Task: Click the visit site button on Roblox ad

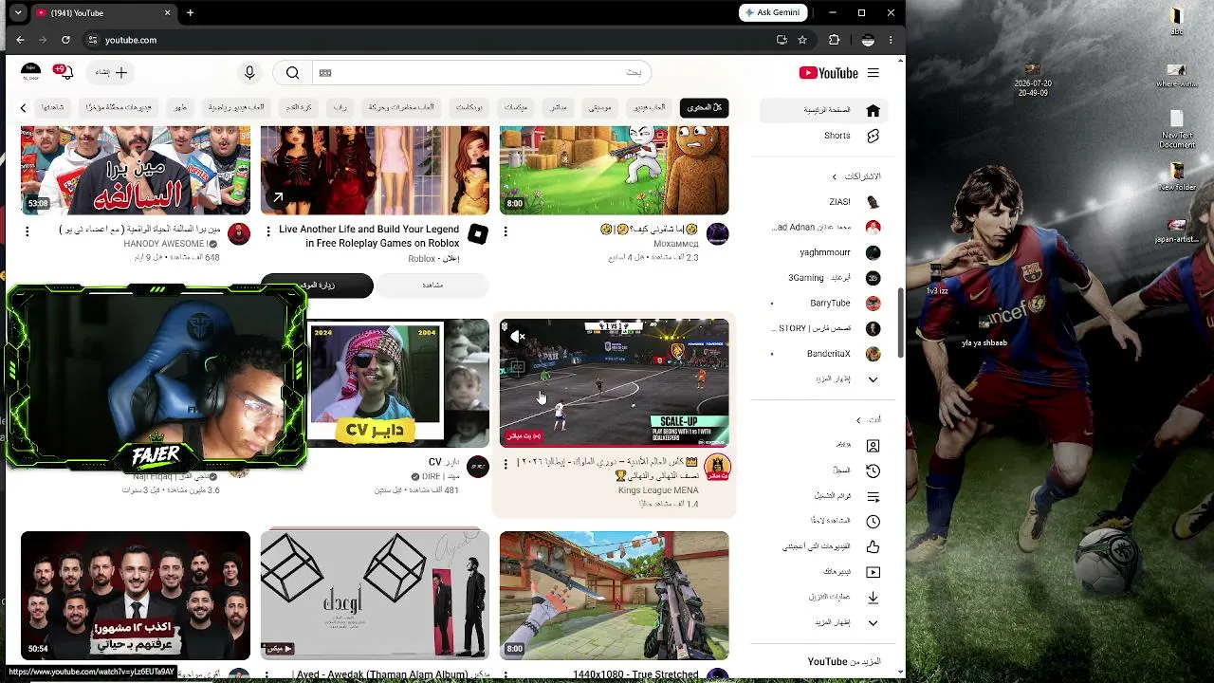Action: [317, 285]
